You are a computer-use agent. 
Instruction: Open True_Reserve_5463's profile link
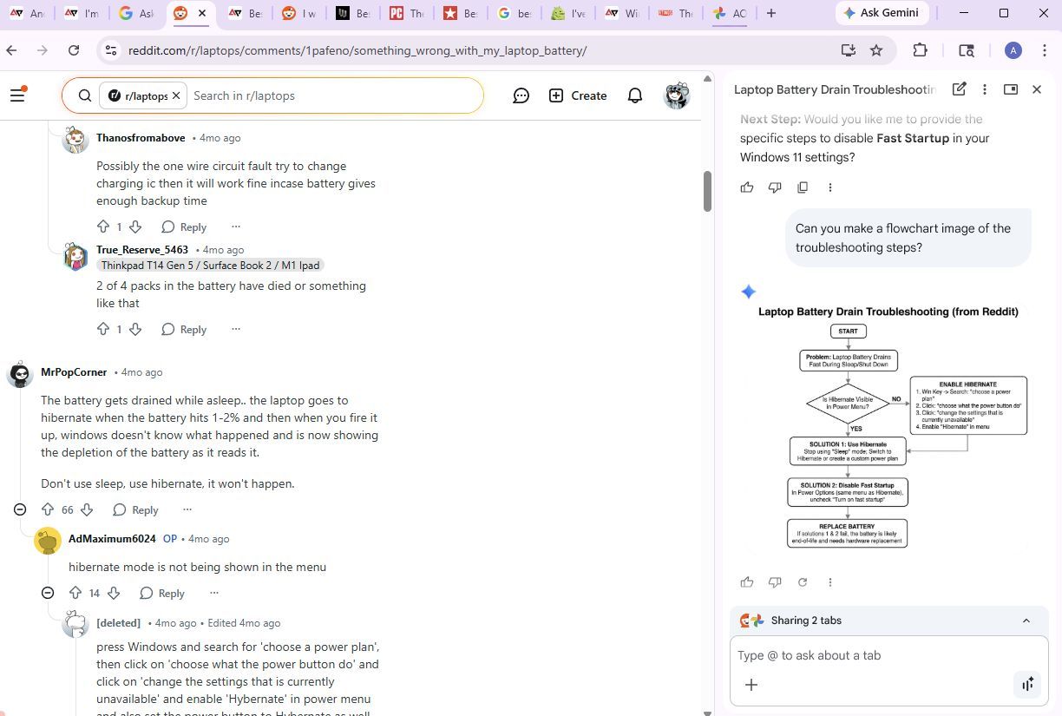pos(142,249)
